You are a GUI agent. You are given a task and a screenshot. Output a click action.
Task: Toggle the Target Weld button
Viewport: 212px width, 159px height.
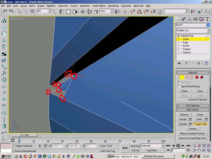pyautogui.click(x=200, y=124)
